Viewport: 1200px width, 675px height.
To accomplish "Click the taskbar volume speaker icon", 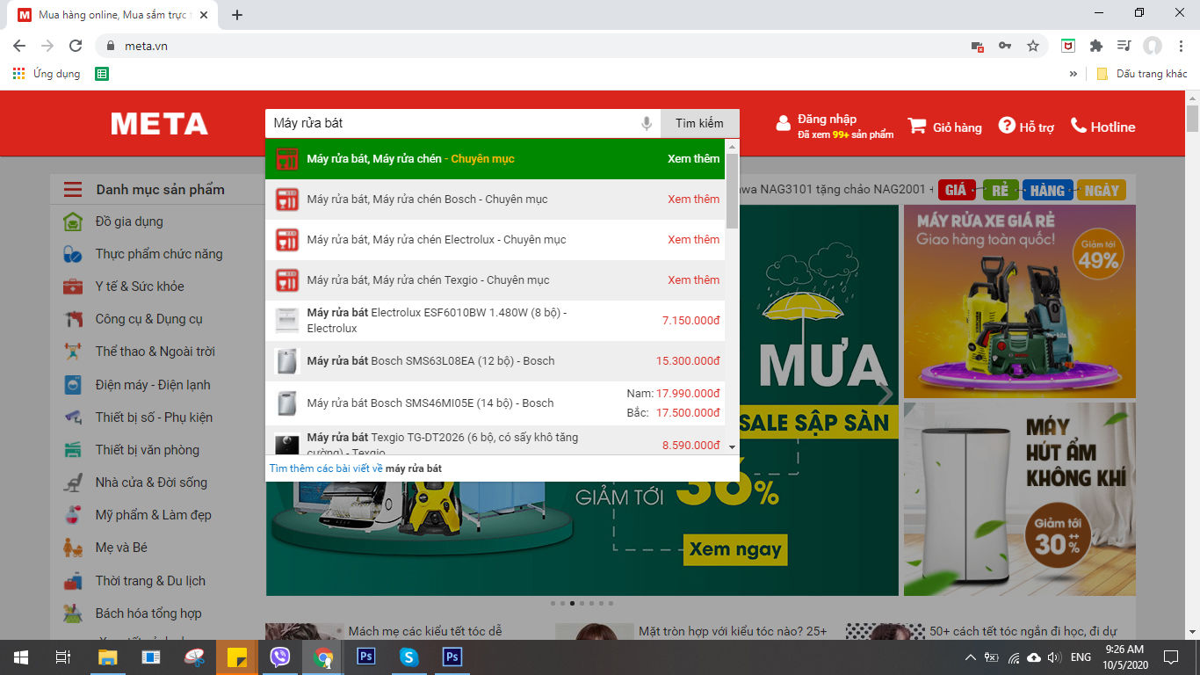I will point(1054,657).
